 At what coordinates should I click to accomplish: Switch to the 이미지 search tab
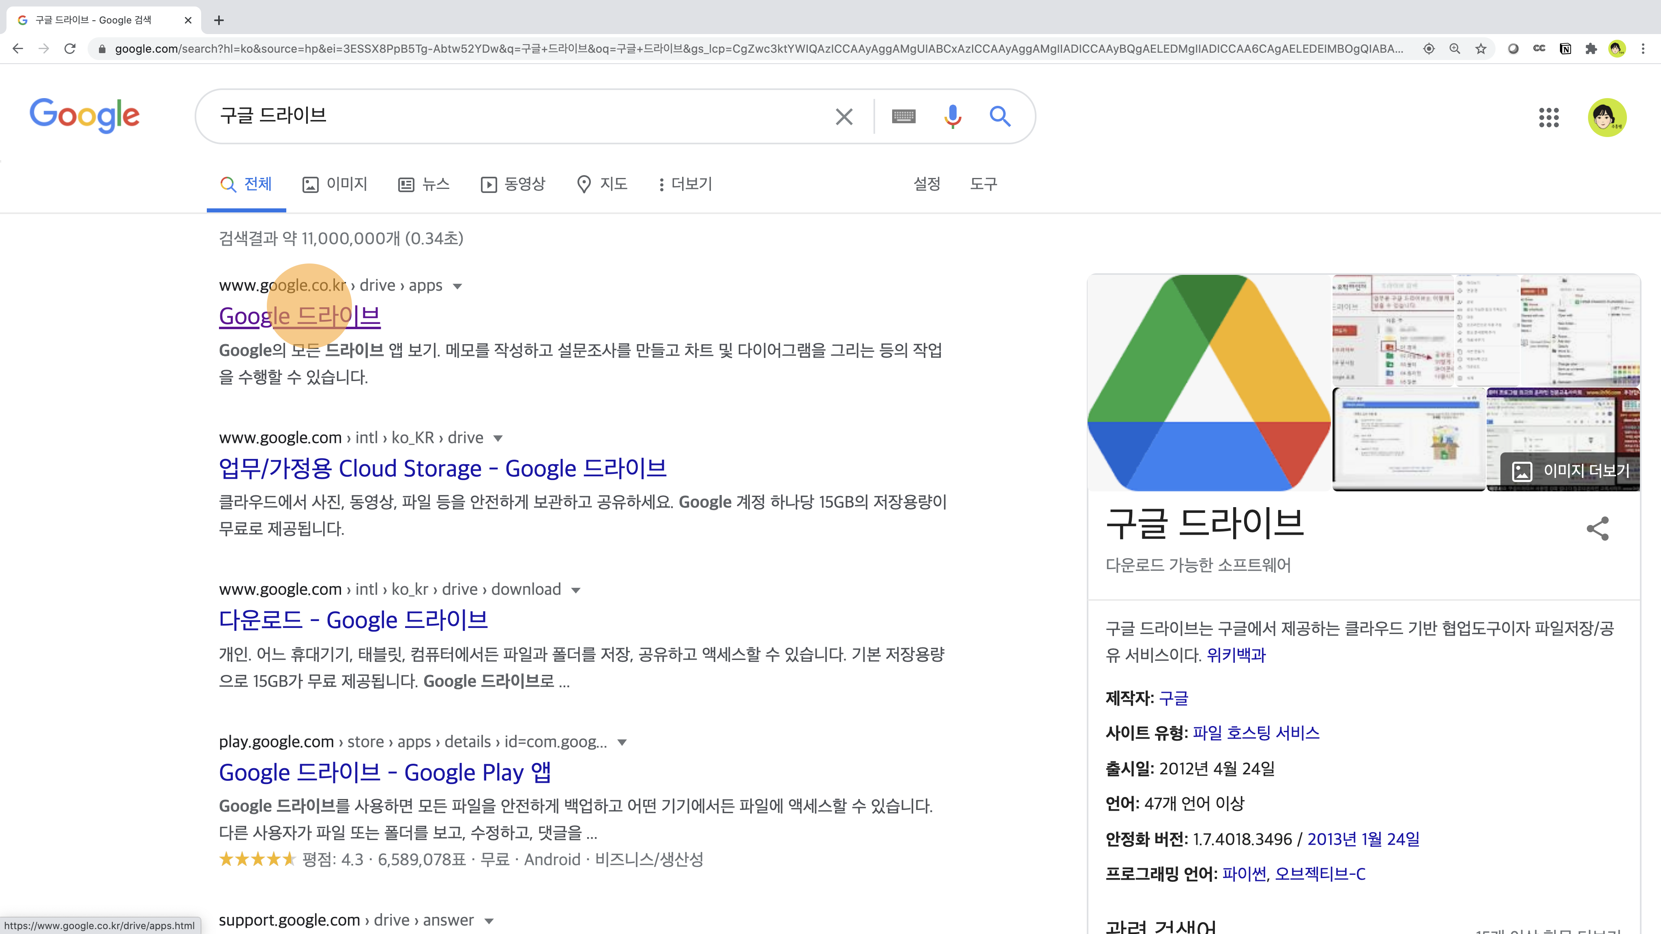(x=335, y=184)
